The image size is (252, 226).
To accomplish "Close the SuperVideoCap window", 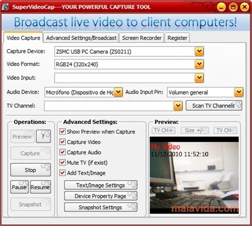I will coord(245,7).
